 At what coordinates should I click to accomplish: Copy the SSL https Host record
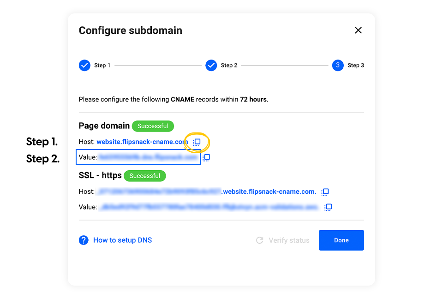[325, 191]
